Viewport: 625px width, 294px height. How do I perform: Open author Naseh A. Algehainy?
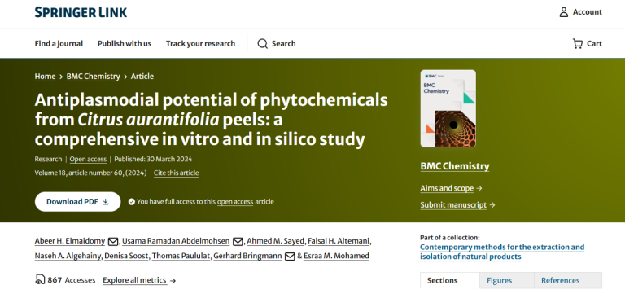click(68, 256)
